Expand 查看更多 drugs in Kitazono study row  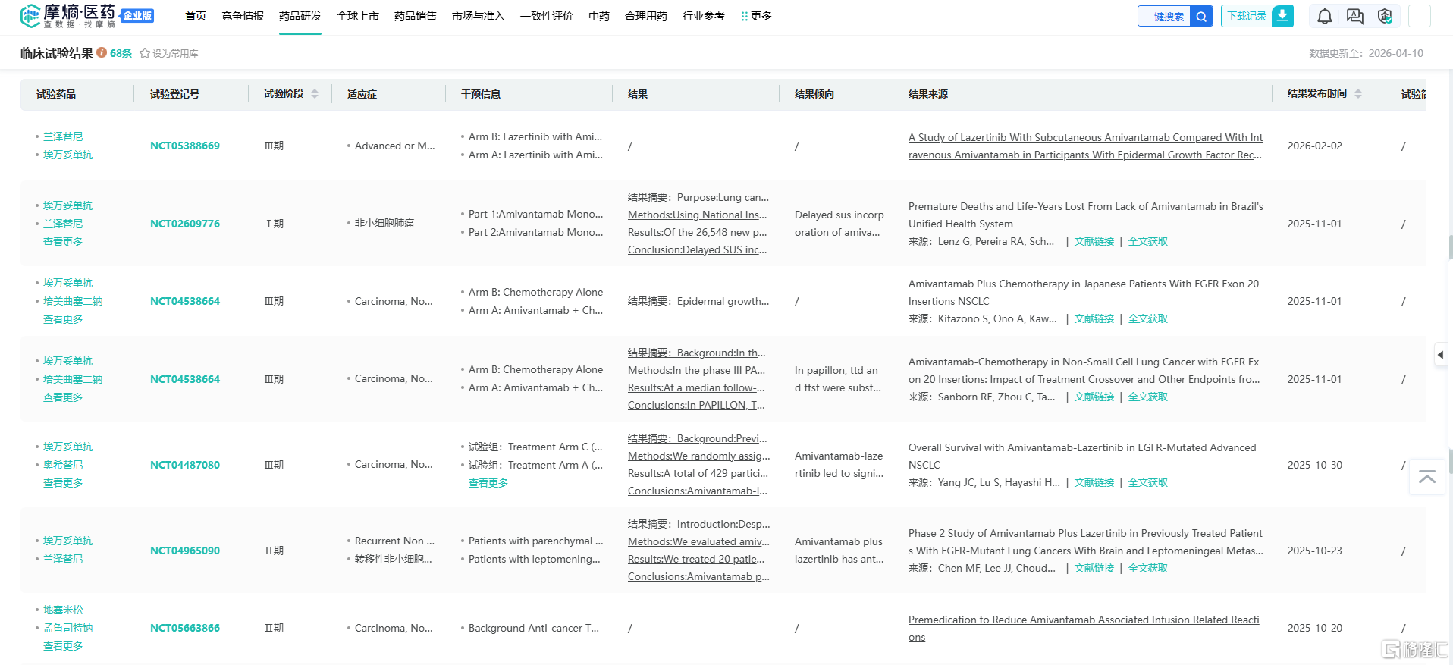coord(63,319)
